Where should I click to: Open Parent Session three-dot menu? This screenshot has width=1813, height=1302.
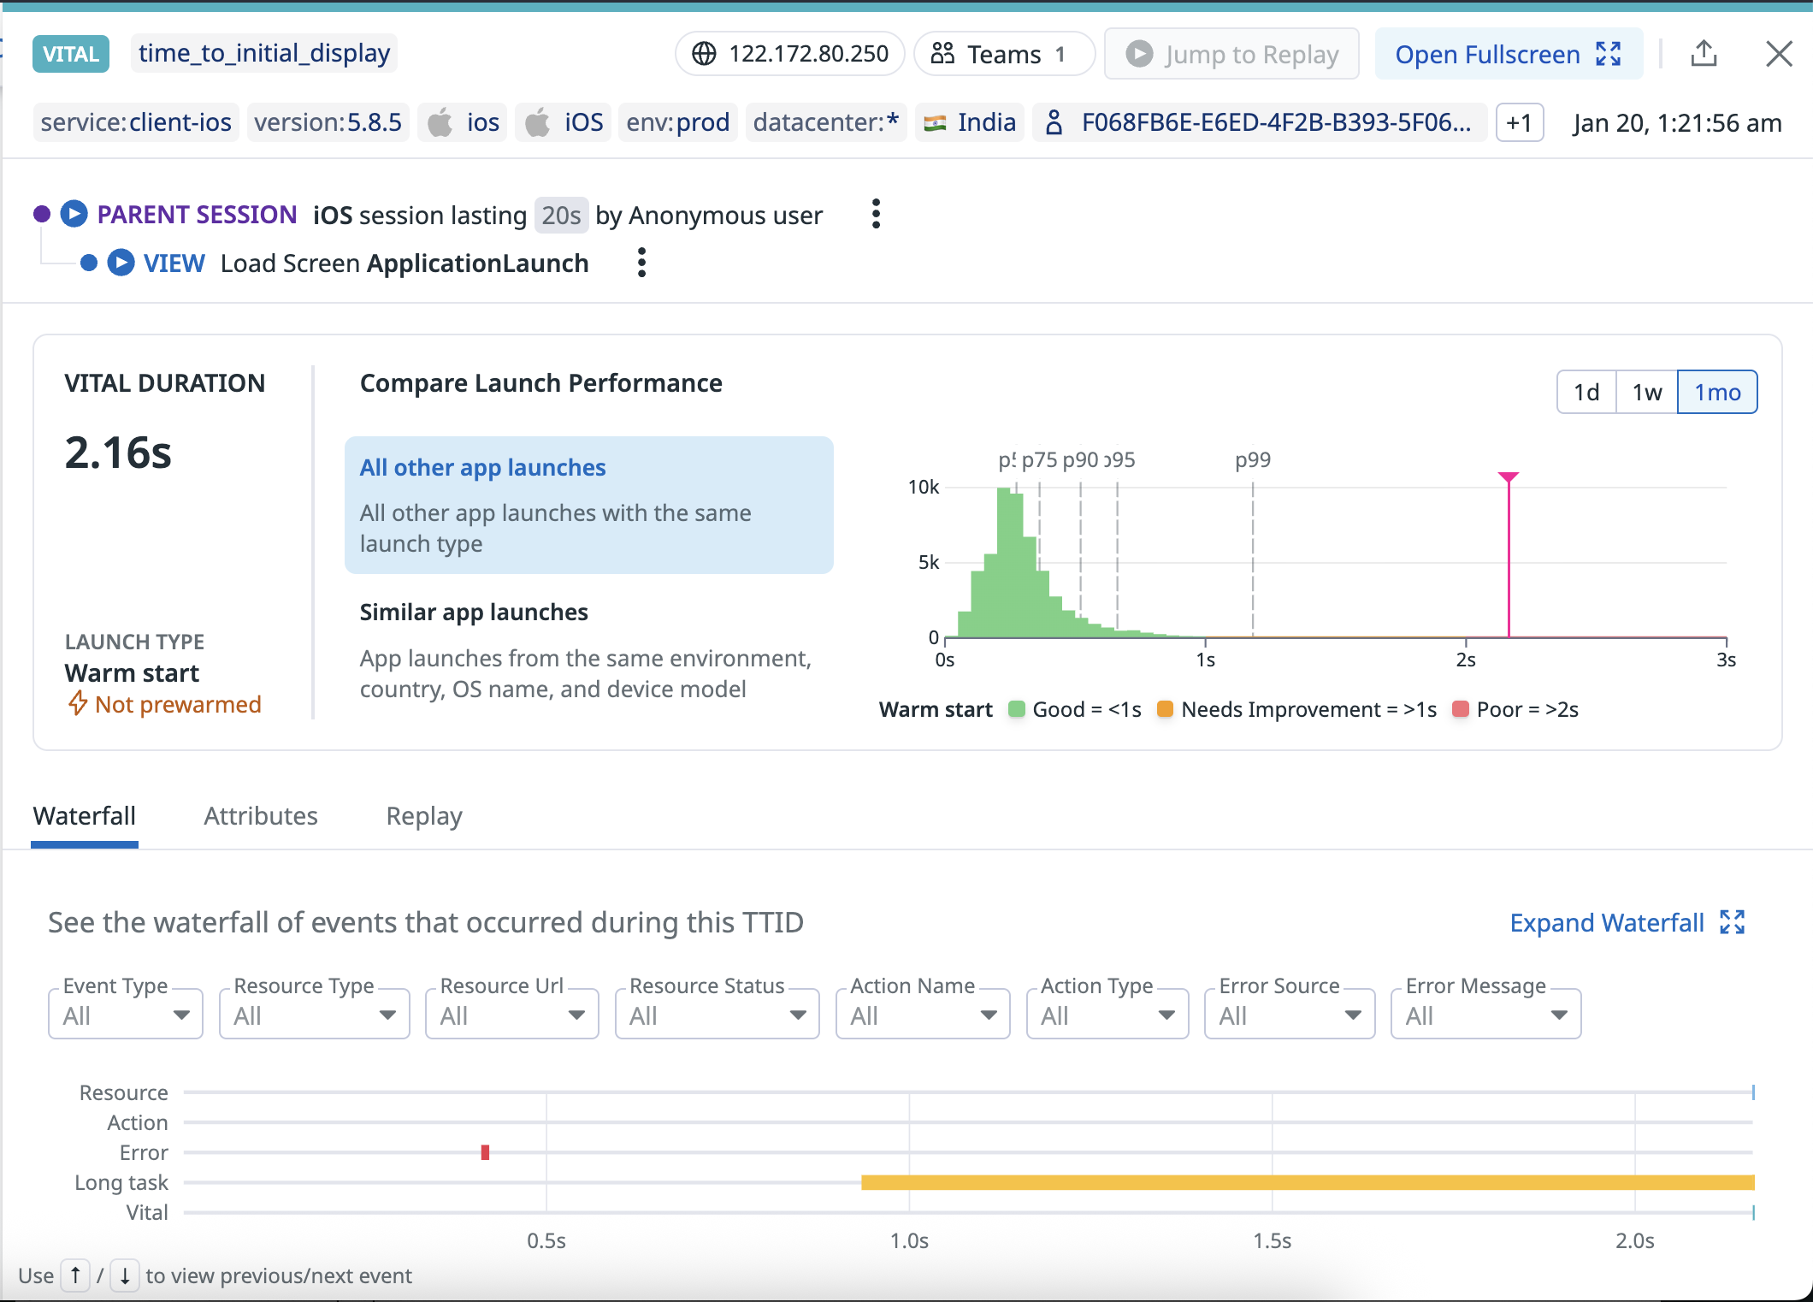point(876,214)
